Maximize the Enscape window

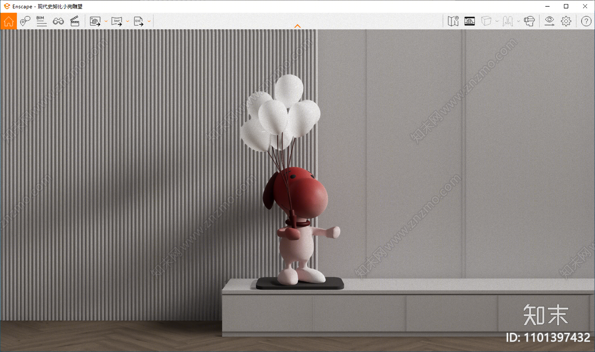pyautogui.click(x=566, y=6)
